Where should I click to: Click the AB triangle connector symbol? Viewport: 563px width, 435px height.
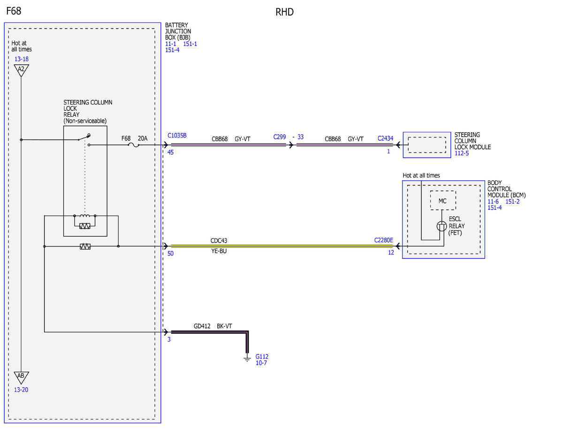click(21, 377)
